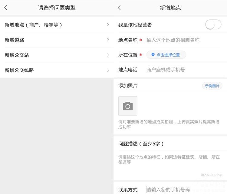The width and height of the screenshot is (227, 194).
Task: Expand the 新增公交线路 chevron arrow
Action: [107, 70]
